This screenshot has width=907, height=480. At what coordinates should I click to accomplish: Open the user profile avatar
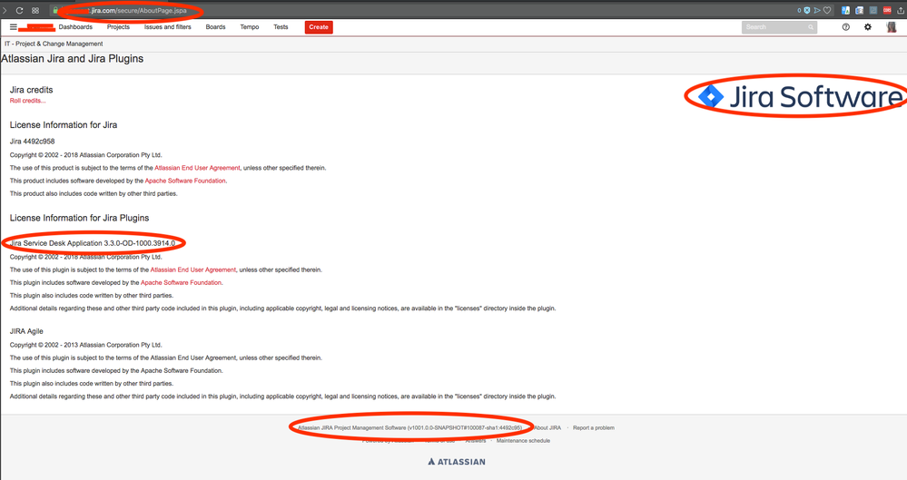[892, 26]
